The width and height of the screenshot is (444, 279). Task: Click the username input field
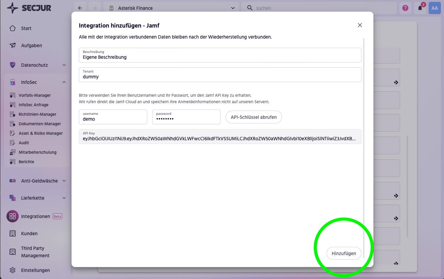point(113,117)
